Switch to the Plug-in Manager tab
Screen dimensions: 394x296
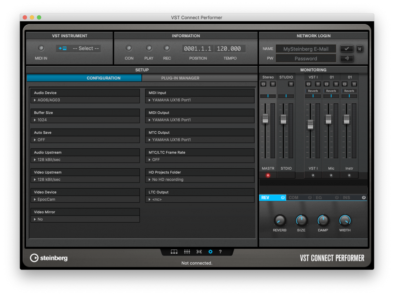tap(180, 78)
